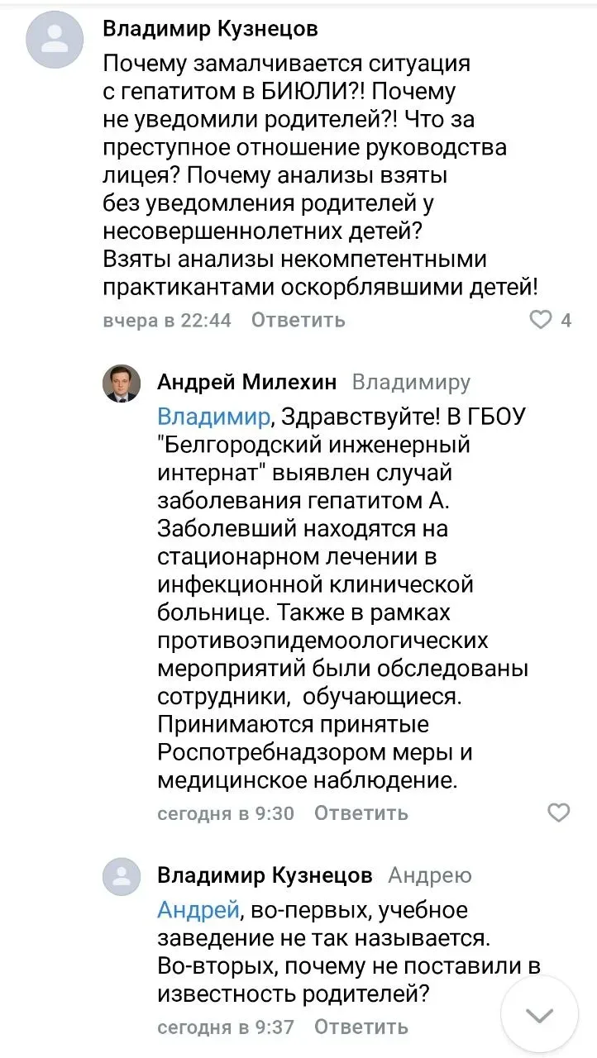Open the "вчера в 22:44" timestamp
The width and height of the screenshot is (597, 1058).
167,320
